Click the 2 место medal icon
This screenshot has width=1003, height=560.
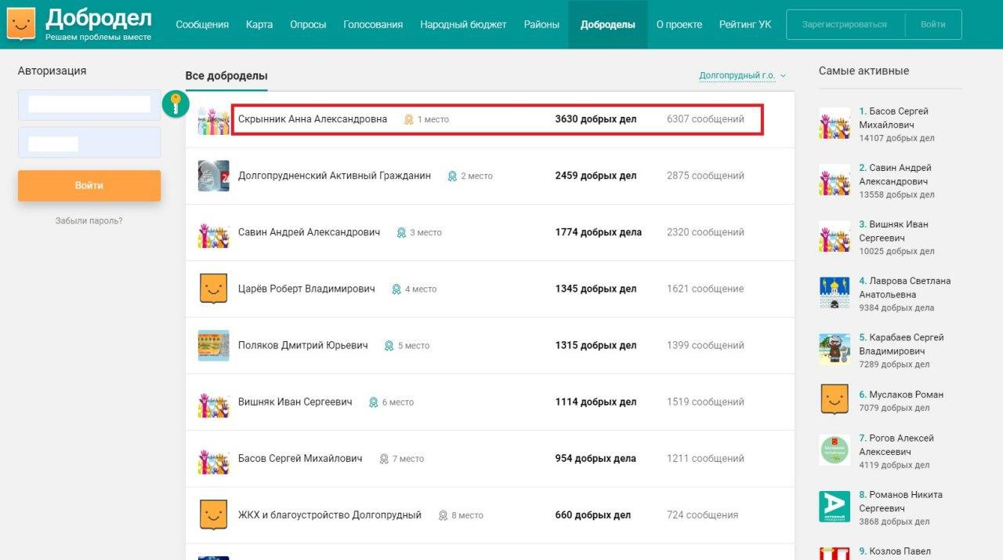point(452,176)
